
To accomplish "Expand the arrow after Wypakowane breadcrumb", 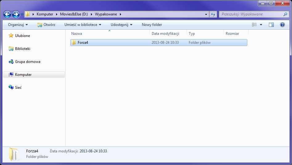I will 121,14.
